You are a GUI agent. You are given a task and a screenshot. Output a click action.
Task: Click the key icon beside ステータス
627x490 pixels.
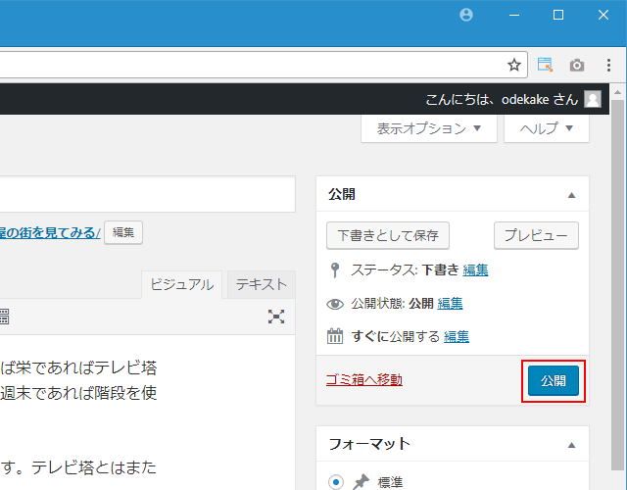(x=335, y=270)
